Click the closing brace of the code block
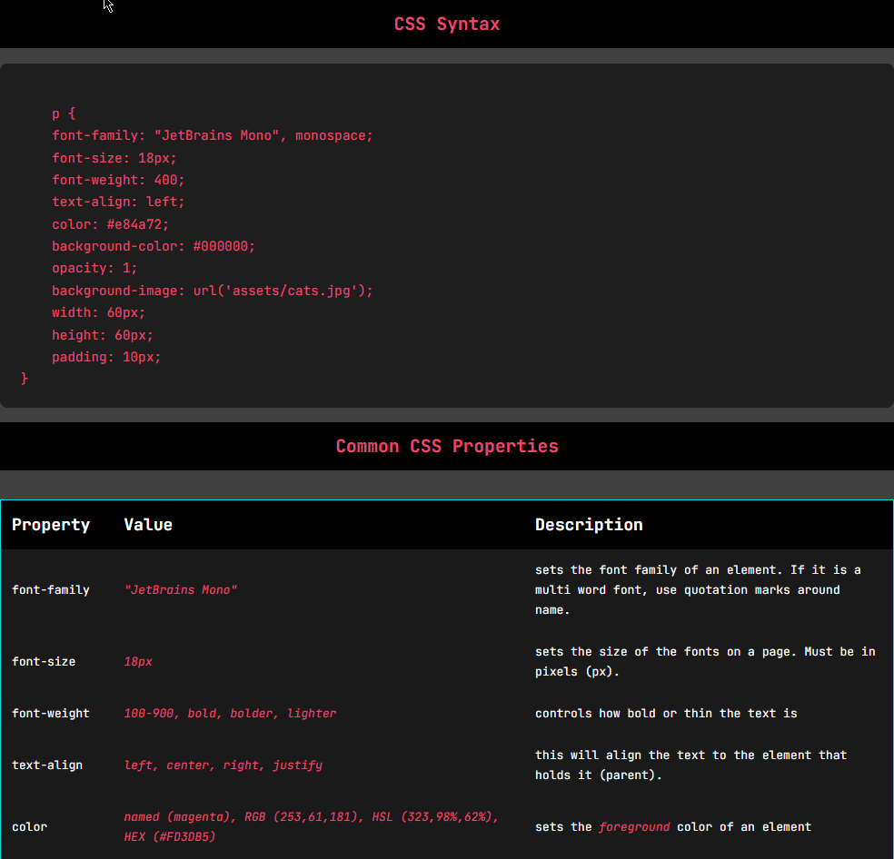The image size is (894, 859). (x=24, y=379)
